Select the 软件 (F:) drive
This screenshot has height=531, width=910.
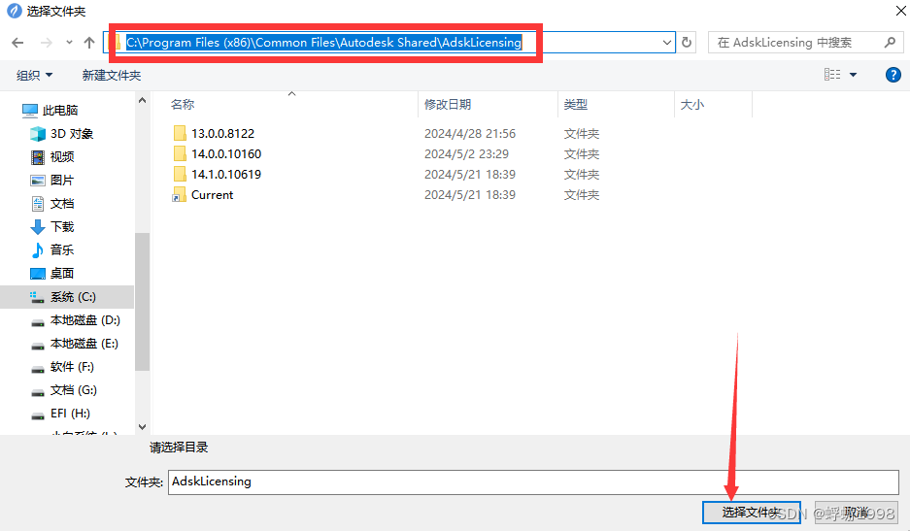tap(72, 366)
